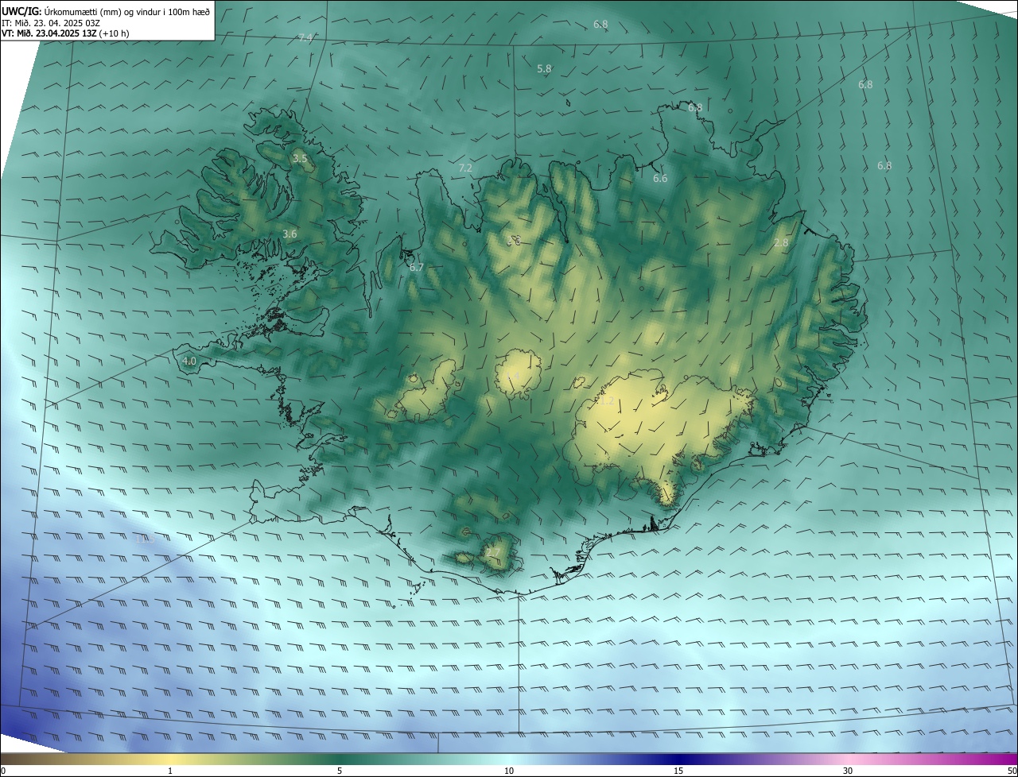Image resolution: width=1018 pixels, height=777 pixels.
Task: Click the 'IT: Mið. 23. 04. 2025 03Z' line
Action: coord(50,23)
